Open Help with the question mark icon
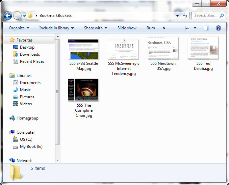229x185 pixels. [x=219, y=28]
